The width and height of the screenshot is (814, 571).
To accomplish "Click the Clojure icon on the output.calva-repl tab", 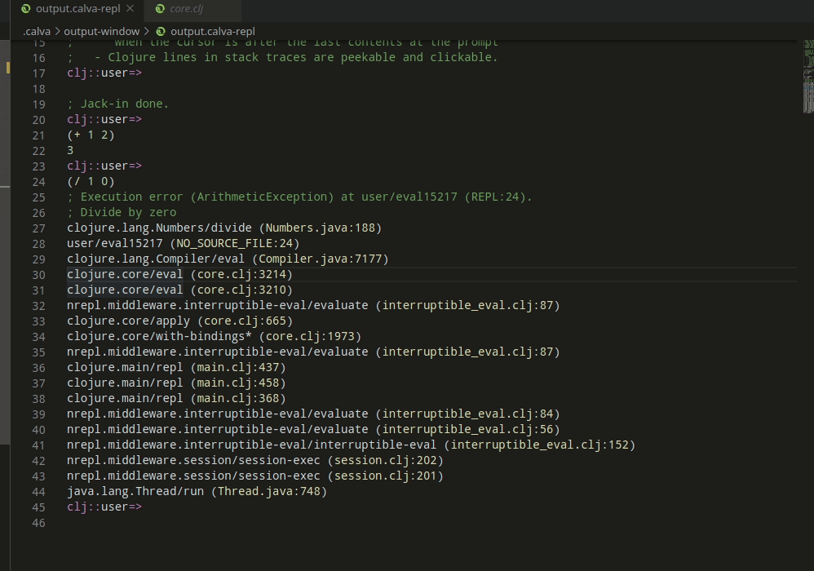I will 27,10.
